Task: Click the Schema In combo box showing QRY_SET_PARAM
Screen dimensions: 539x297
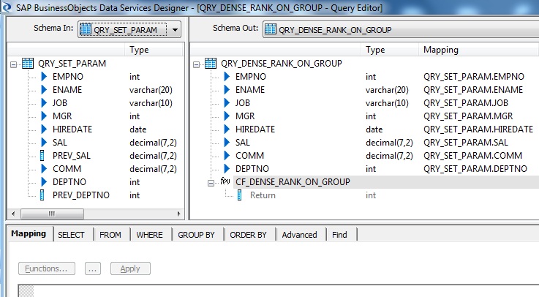Action: (x=129, y=29)
